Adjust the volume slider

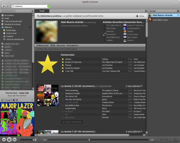(27, 140)
